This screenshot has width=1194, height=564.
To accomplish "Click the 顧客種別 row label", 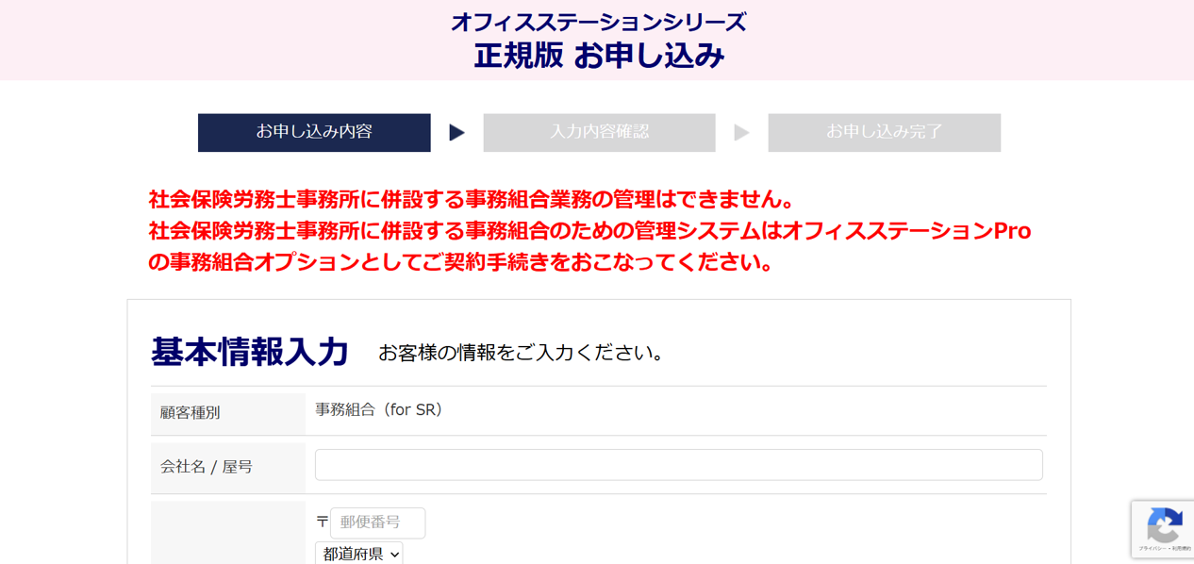I will pyautogui.click(x=191, y=413).
